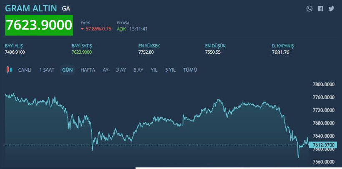Display the 6 AY chart
This screenshot has width=342, height=169.
[x=138, y=70]
